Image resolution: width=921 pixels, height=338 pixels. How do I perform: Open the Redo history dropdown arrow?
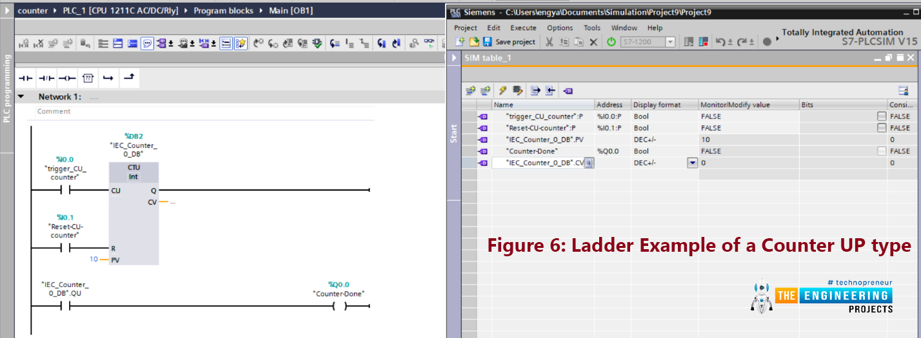point(751,42)
